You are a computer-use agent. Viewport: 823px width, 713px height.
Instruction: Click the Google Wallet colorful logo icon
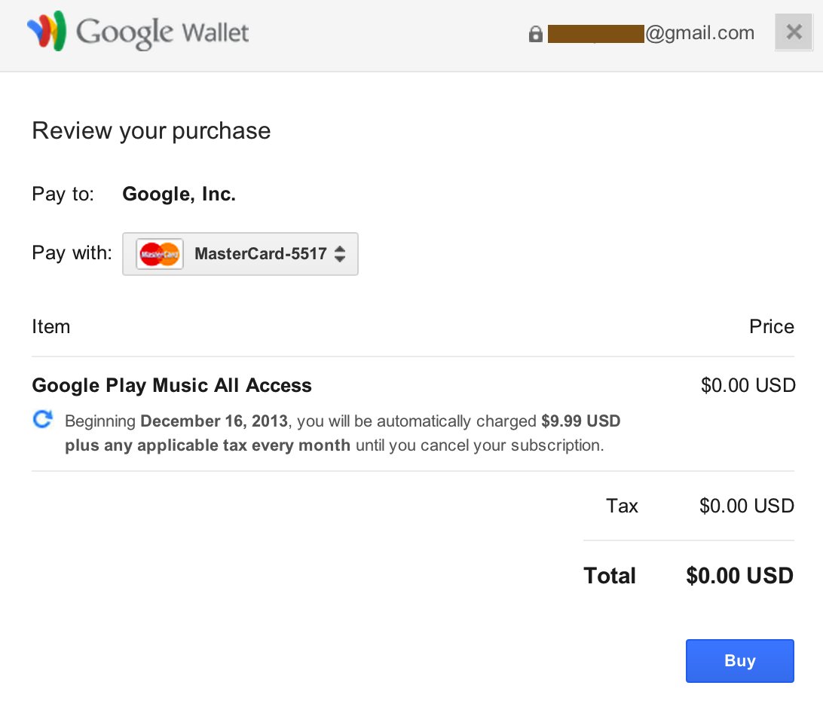(x=47, y=32)
